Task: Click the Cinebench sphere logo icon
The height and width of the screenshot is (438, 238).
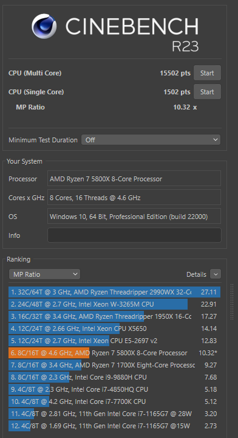Action: coord(44,26)
